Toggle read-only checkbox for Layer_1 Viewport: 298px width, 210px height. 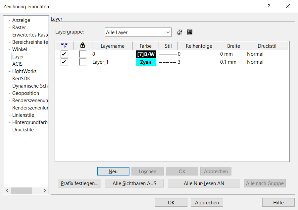click(x=83, y=62)
